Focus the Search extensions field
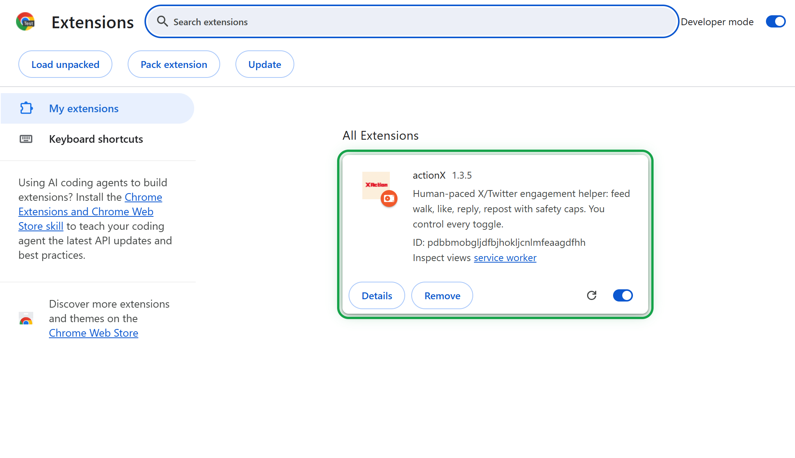 [x=412, y=21]
